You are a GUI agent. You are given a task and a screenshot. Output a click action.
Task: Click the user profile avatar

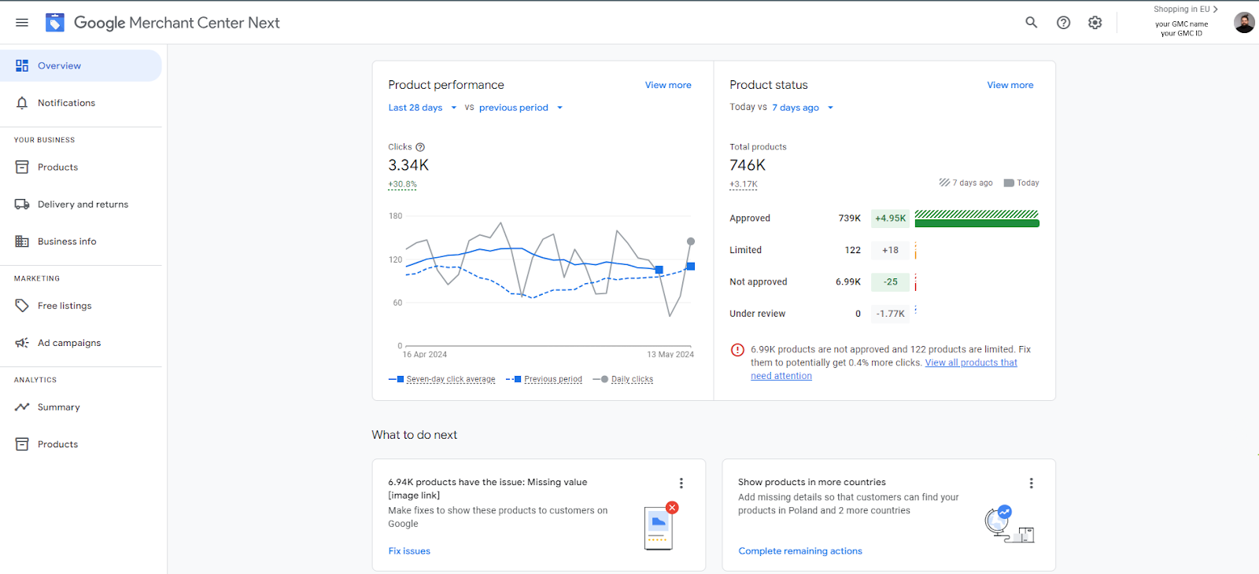[1243, 23]
